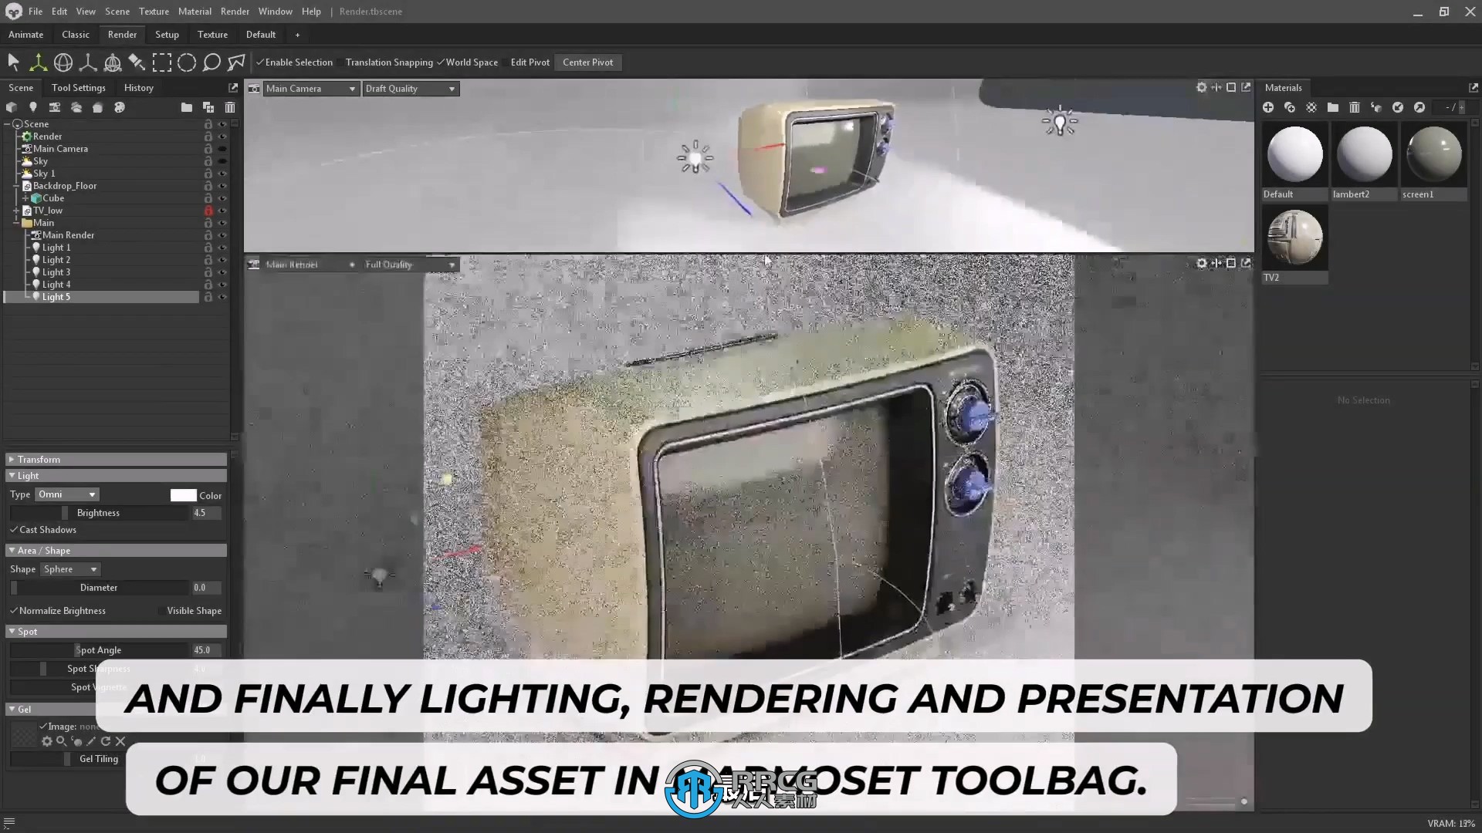Screen dimensions: 1482x833
Task: Toggle Normalize Brightness checkbox
Action: point(14,610)
